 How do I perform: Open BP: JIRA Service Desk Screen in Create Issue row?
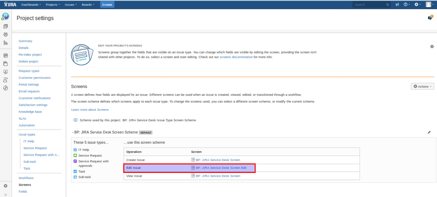pyautogui.click(x=218, y=160)
